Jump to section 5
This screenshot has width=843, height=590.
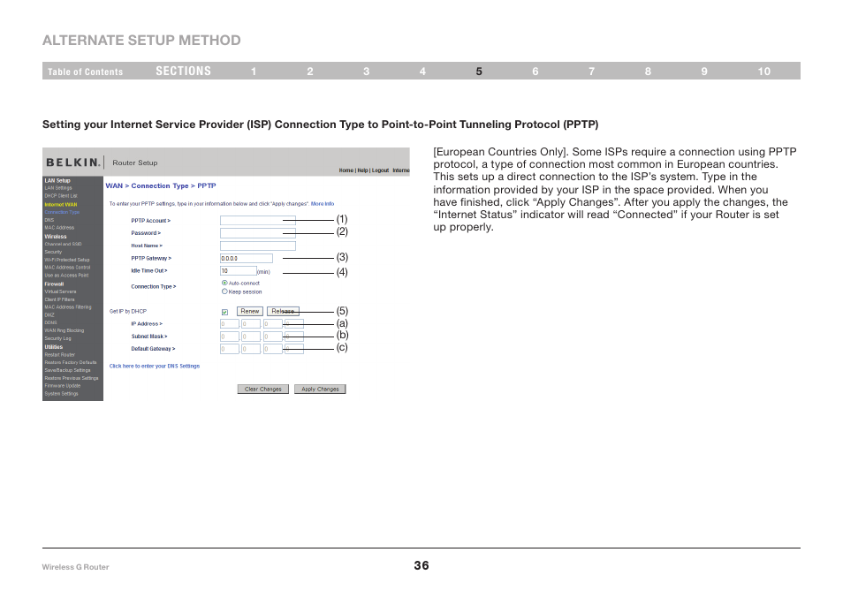tap(479, 72)
